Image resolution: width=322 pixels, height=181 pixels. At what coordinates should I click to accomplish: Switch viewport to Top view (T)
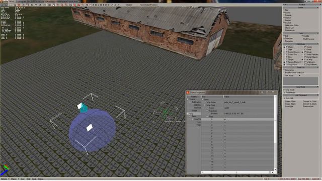click(x=103, y=5)
